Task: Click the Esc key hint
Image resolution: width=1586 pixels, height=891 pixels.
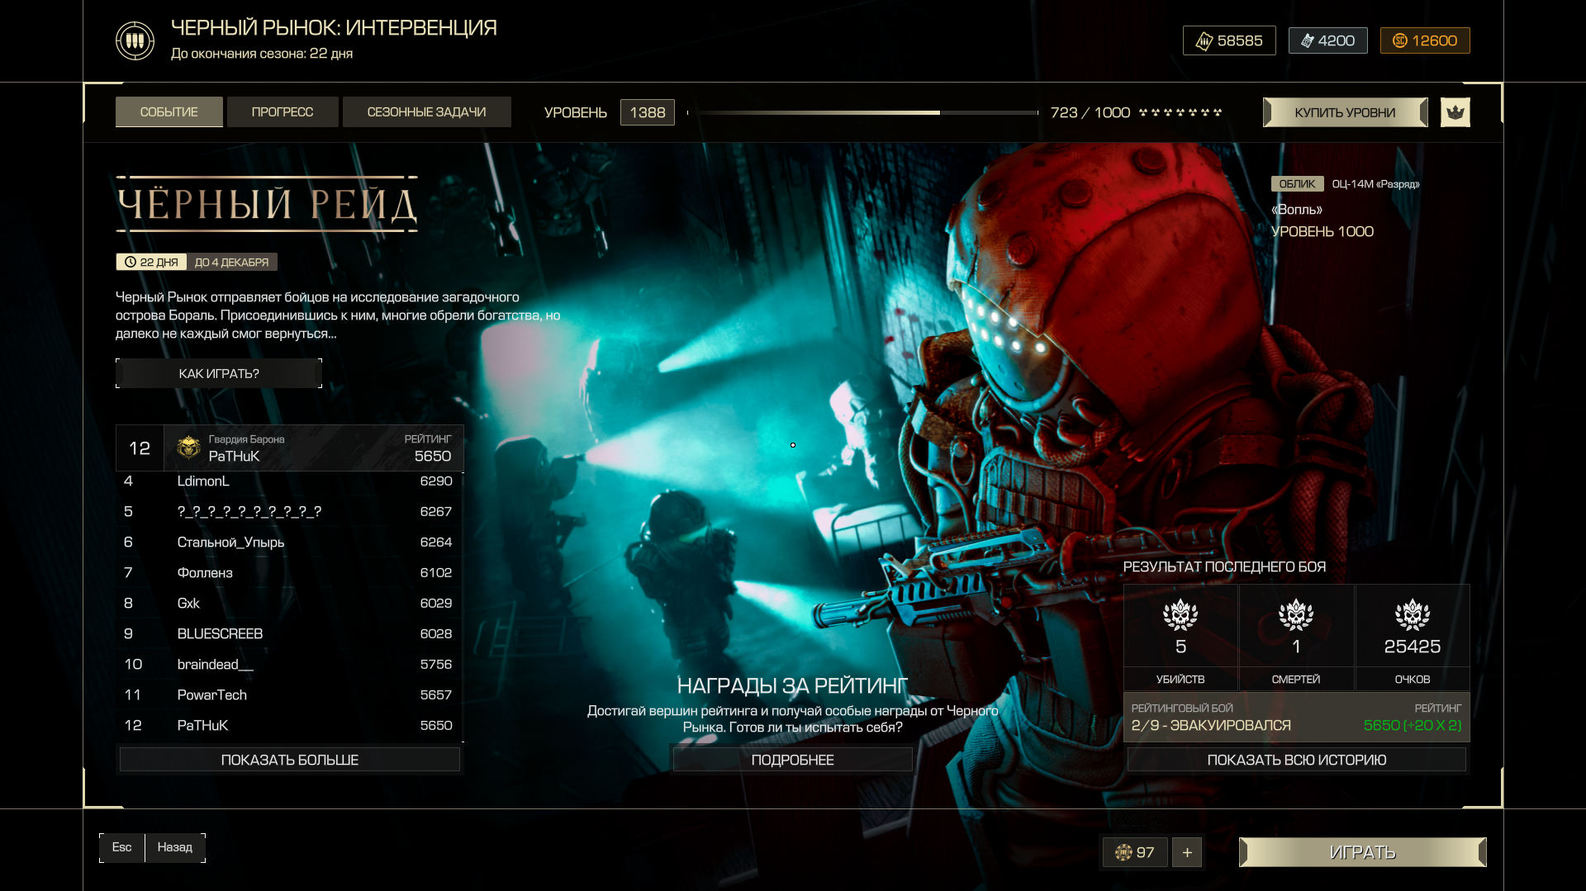Action: [x=121, y=847]
